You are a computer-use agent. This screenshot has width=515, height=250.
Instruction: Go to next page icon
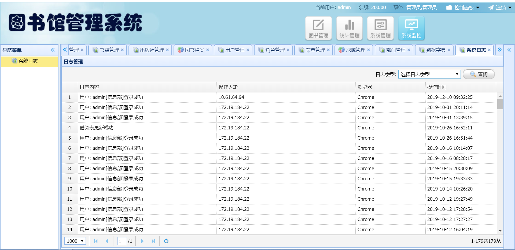pyautogui.click(x=142, y=241)
